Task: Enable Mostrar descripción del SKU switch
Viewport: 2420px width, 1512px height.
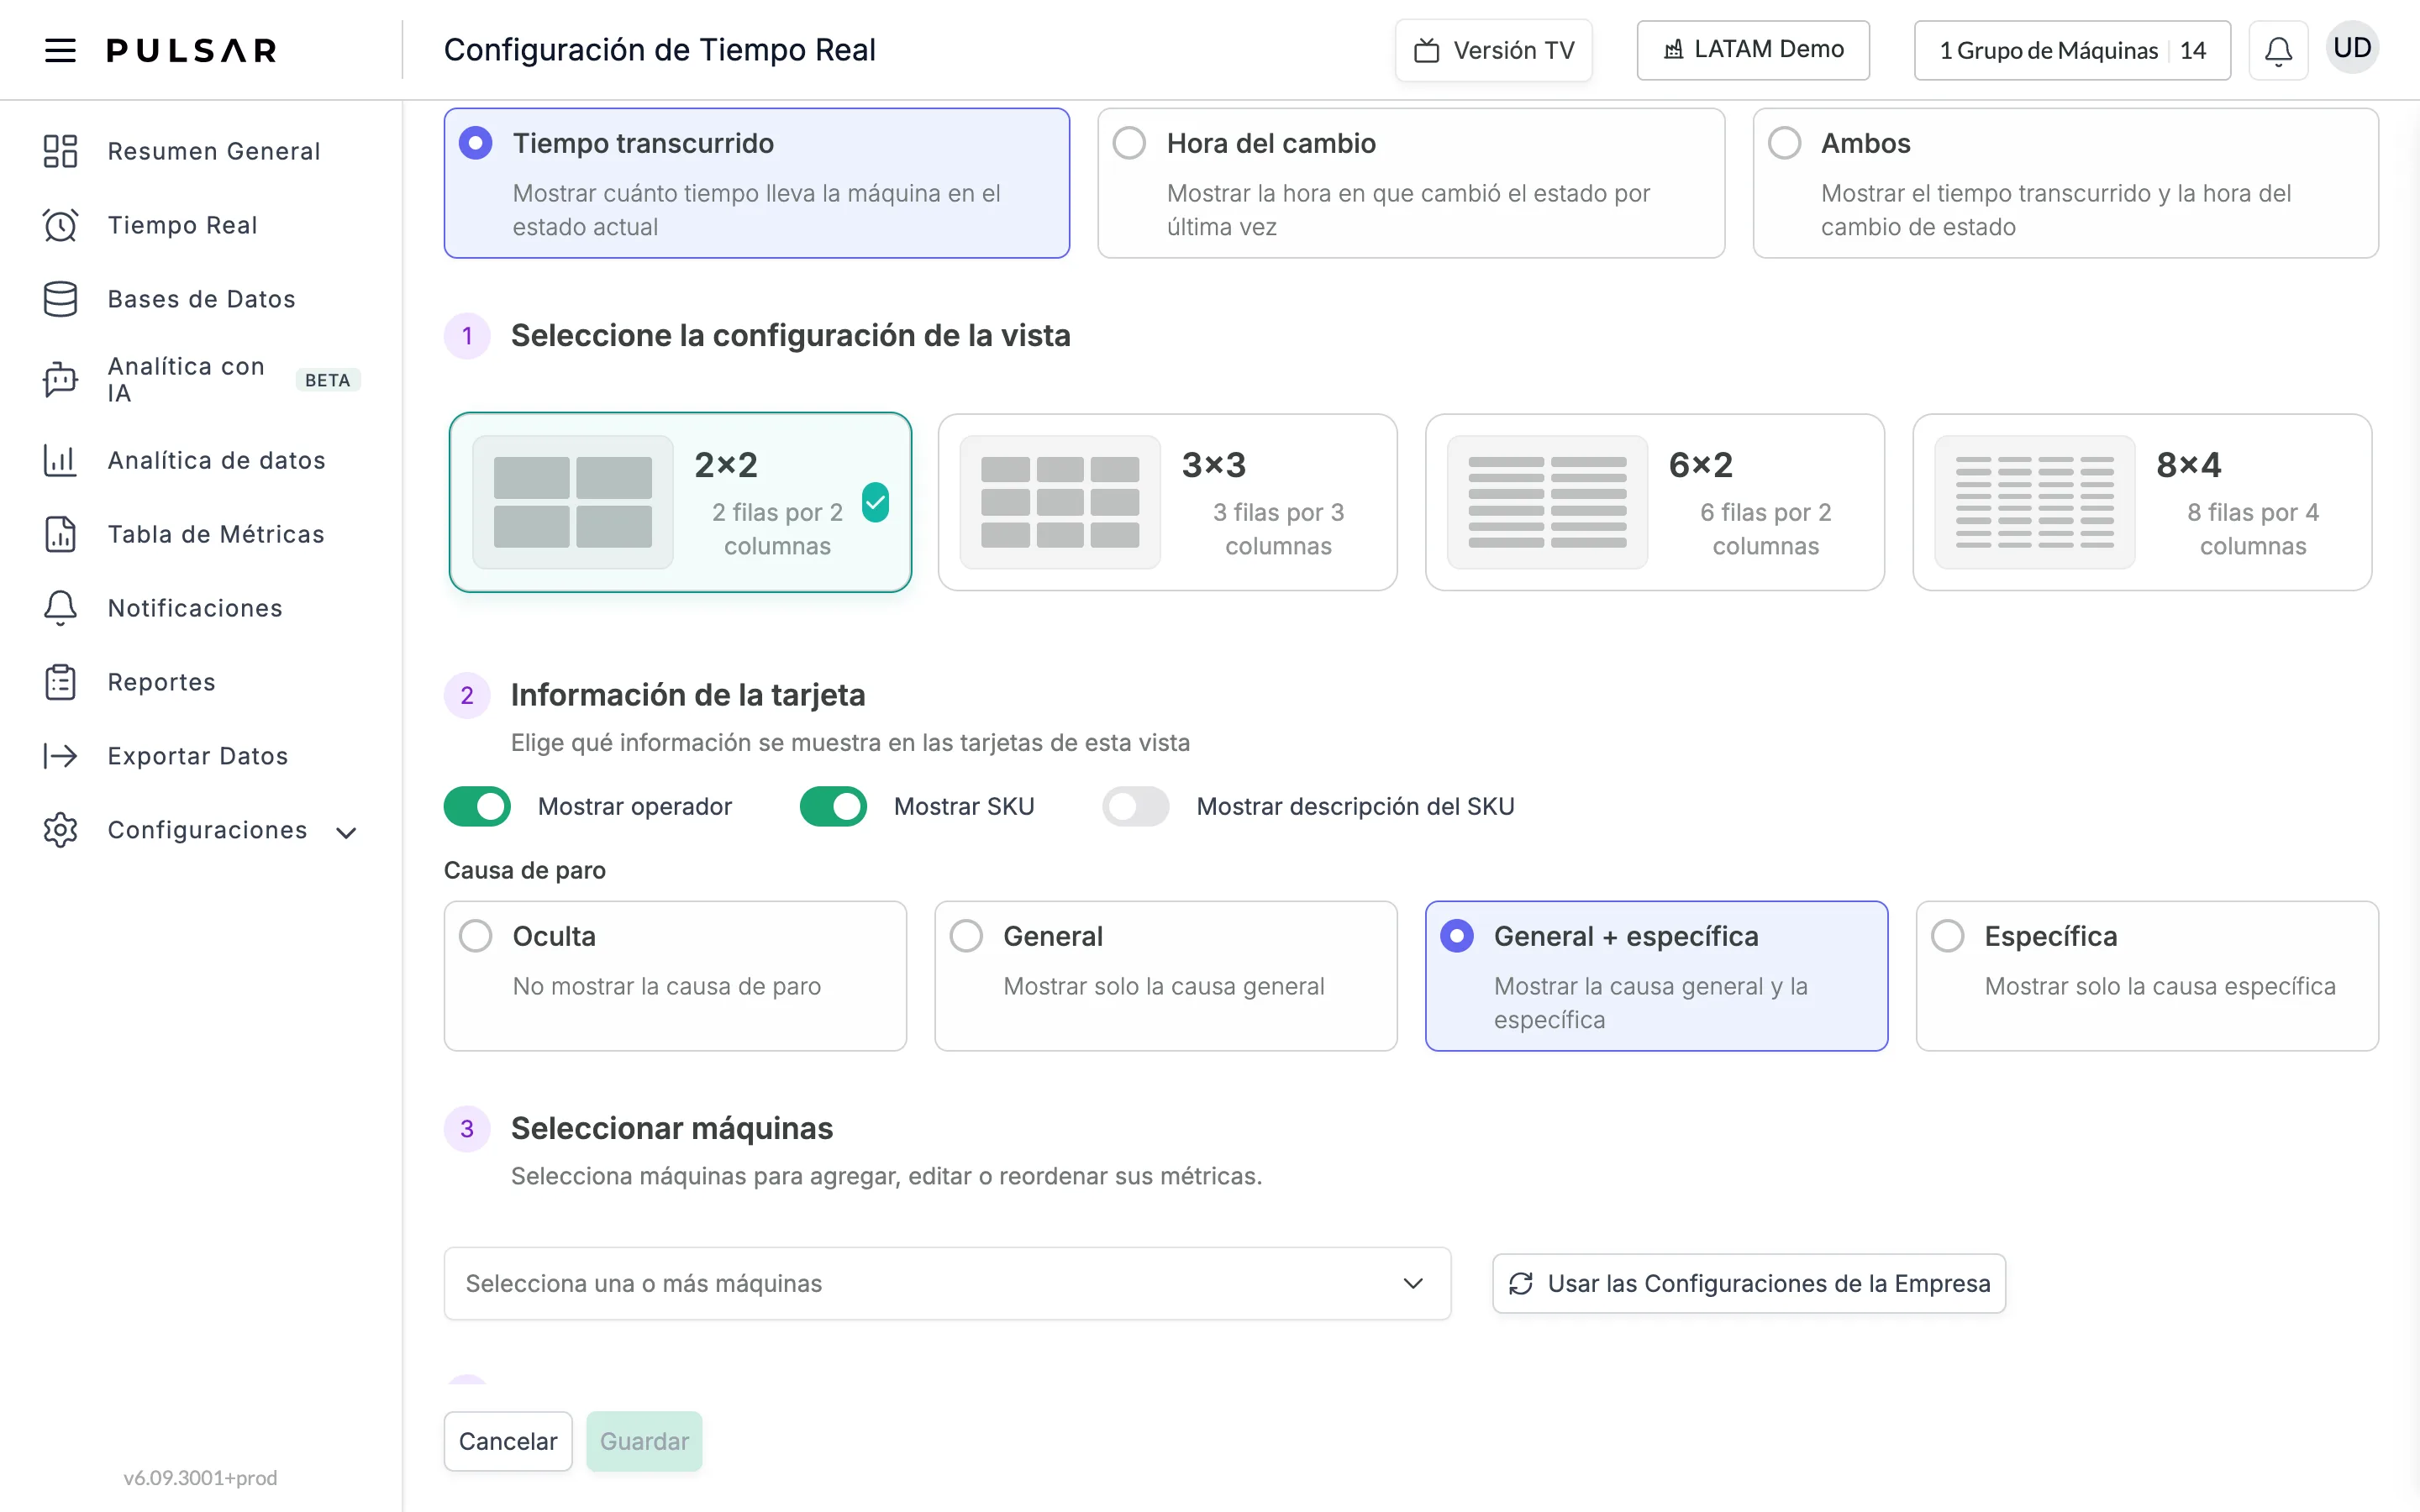Action: [1136, 806]
